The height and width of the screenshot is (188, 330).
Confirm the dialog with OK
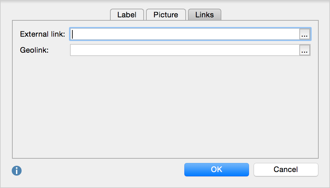point(216,169)
